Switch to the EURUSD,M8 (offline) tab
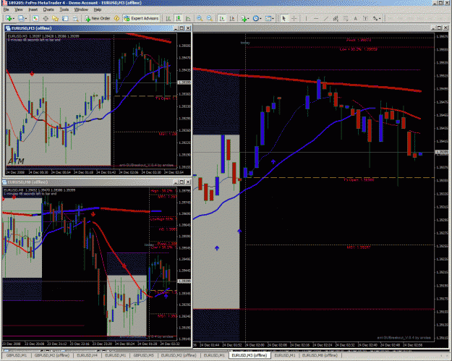The width and height of the screenshot is (452, 361). [x=320, y=355]
